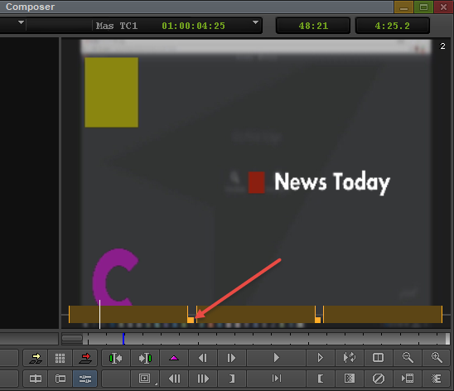
Task: Toggle the dual split view button
Action: [x=378, y=358]
